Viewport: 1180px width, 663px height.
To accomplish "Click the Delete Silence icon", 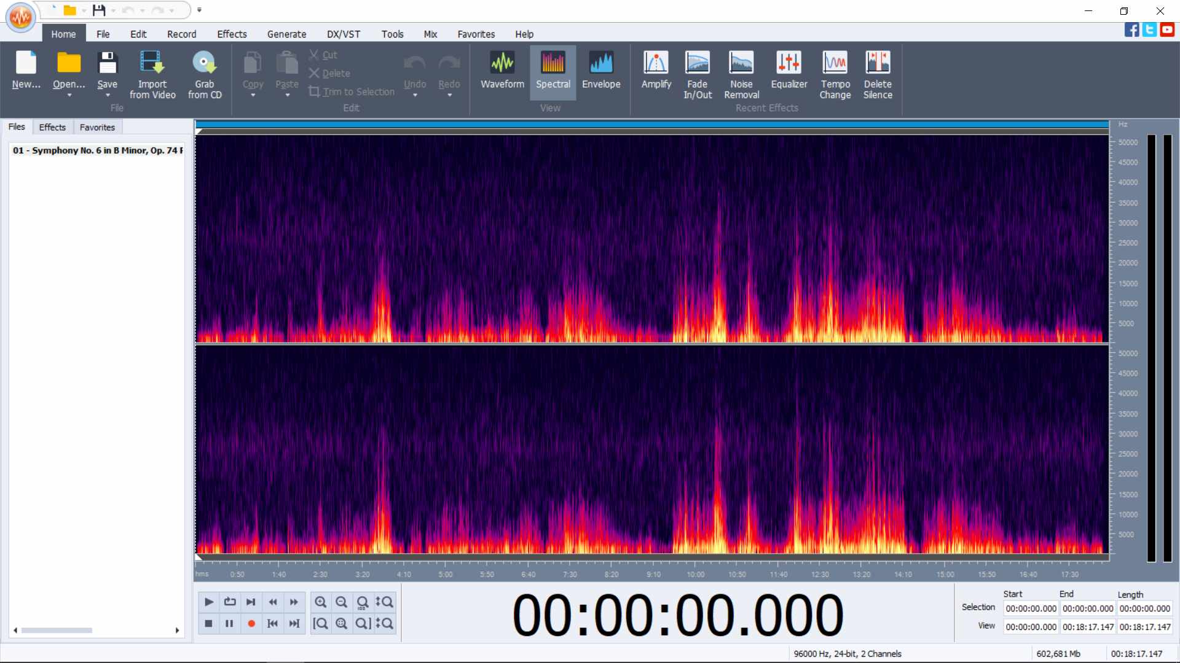I will [877, 63].
